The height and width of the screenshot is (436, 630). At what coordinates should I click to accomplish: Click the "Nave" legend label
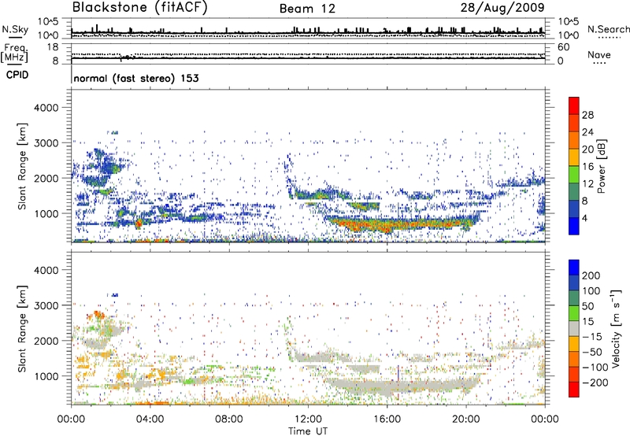(599, 54)
